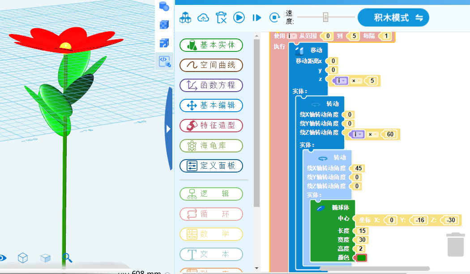Image resolution: width=470 pixels, height=274 pixels.
Task: Open the 基本实体 block category
Action: (211, 45)
